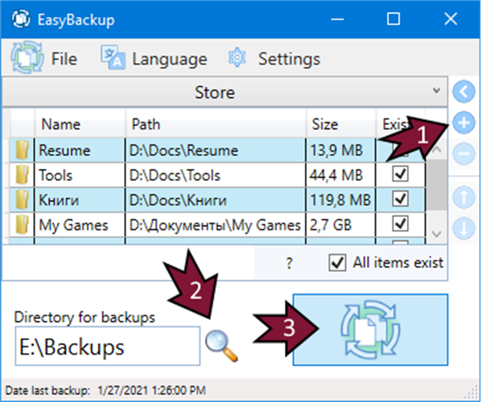Sort by the Path column header

tap(215, 124)
